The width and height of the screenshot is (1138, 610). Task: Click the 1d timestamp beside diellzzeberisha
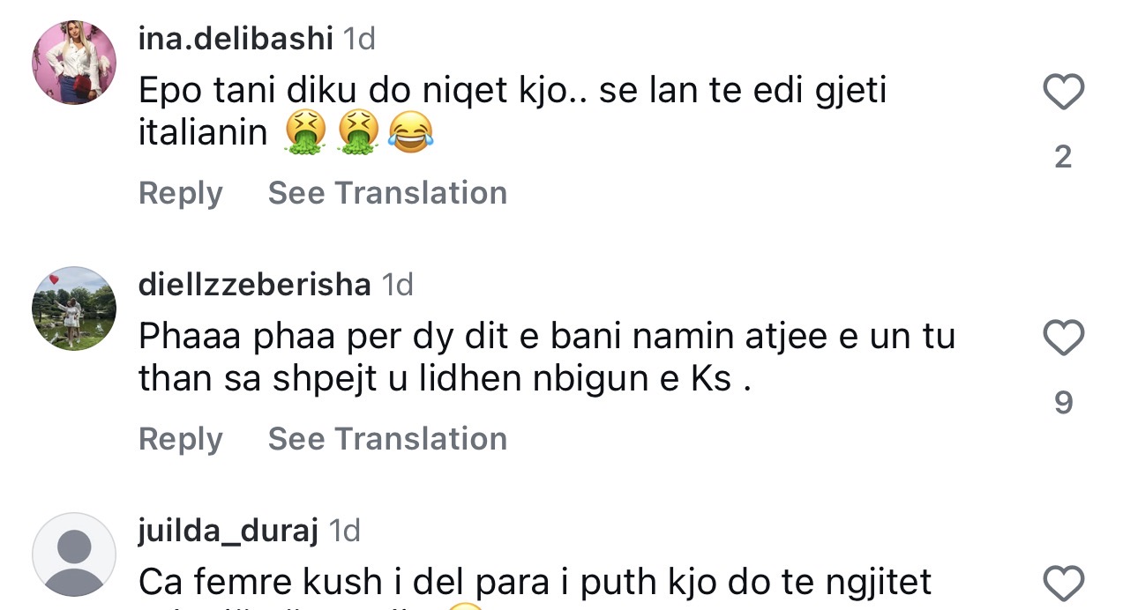click(397, 284)
